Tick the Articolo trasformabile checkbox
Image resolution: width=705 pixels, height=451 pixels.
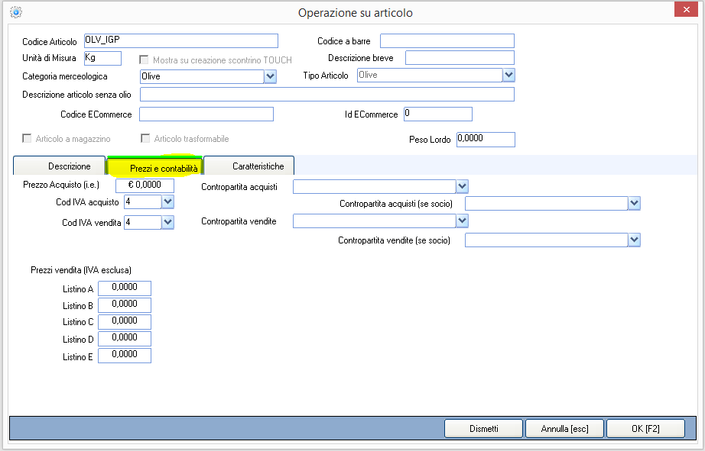145,138
